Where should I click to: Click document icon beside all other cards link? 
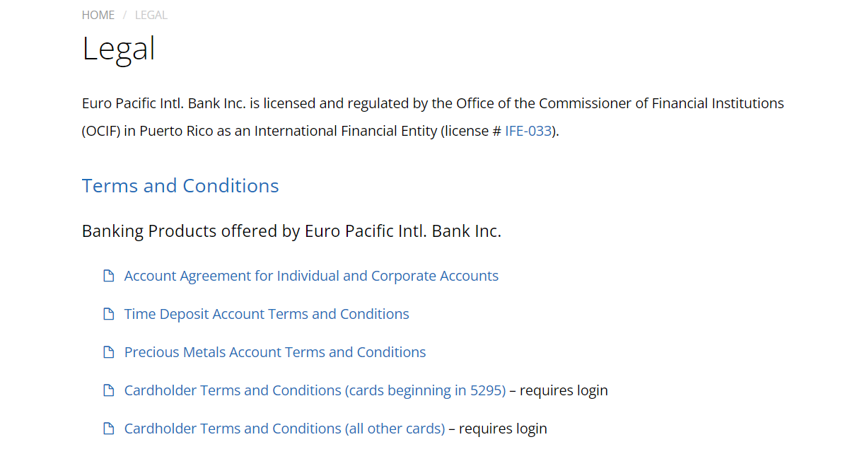point(109,429)
